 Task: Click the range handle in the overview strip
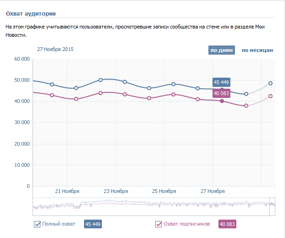(x=272, y=206)
